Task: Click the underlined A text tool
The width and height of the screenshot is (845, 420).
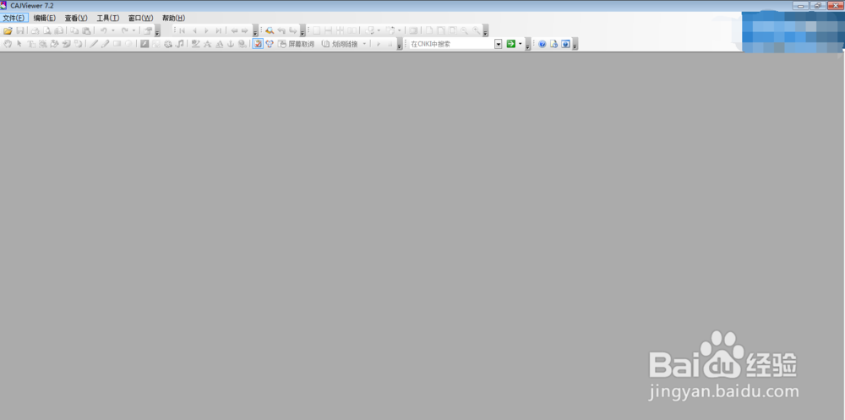Action: pyautogui.click(x=220, y=44)
